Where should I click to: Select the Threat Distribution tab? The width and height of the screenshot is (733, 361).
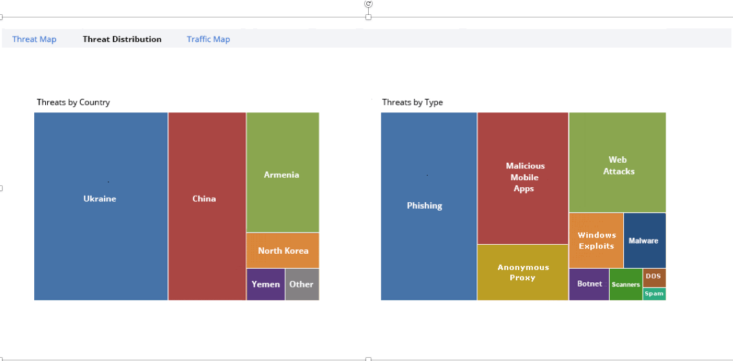click(122, 39)
